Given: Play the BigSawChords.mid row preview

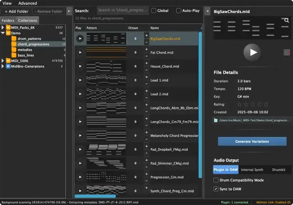Looking at the screenshot, I should [x=80, y=38].
